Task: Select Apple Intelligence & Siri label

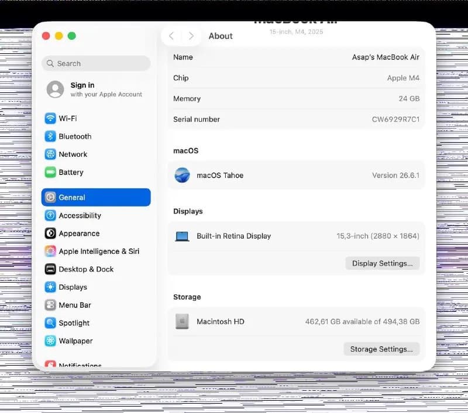Action: 99,252
